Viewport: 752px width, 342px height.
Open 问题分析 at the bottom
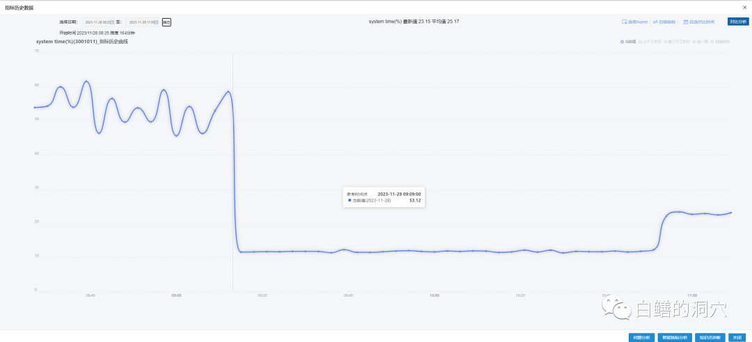click(641, 337)
